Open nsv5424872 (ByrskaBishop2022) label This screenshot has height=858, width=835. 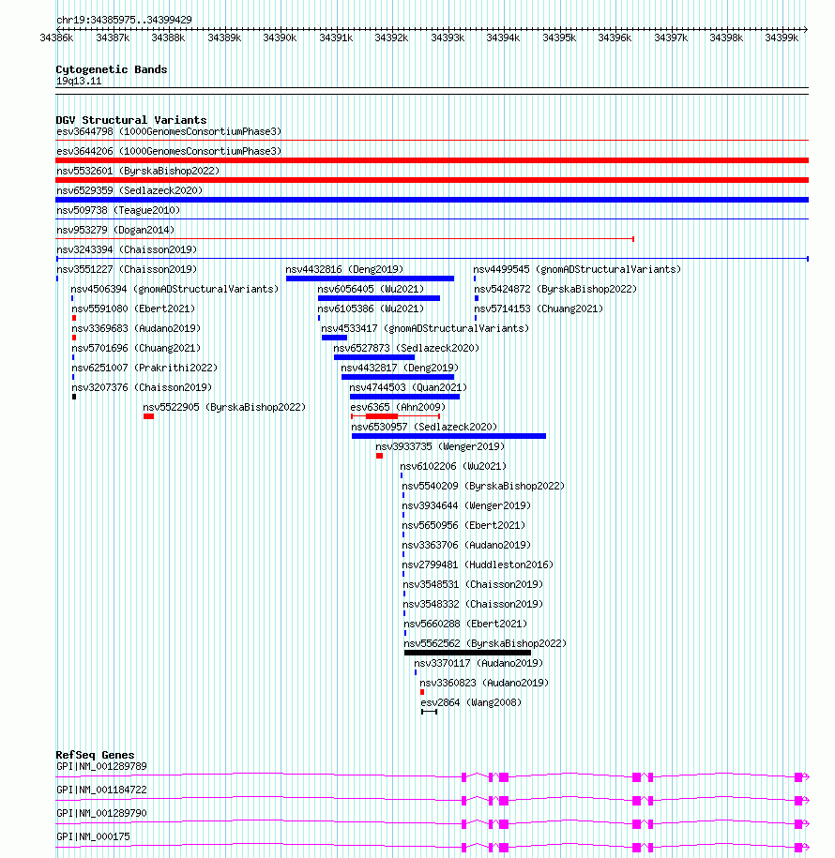pos(555,290)
